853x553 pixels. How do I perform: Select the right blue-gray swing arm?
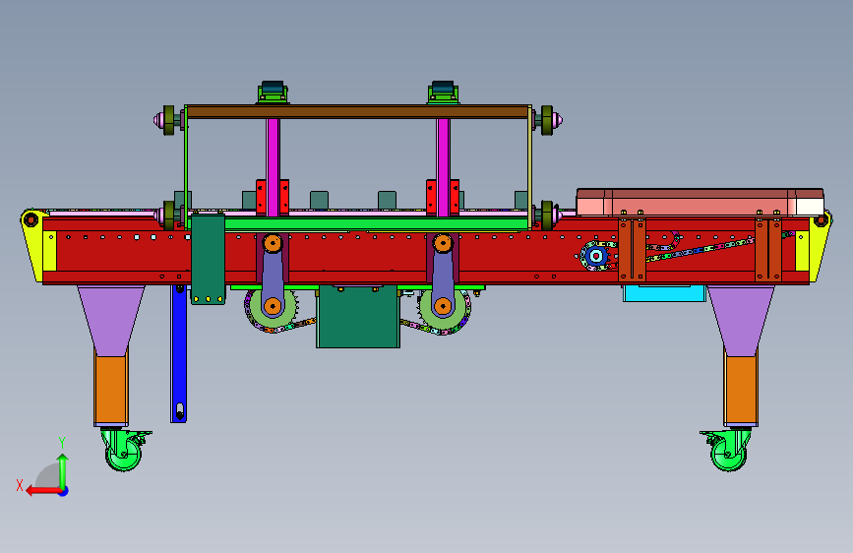(x=443, y=275)
